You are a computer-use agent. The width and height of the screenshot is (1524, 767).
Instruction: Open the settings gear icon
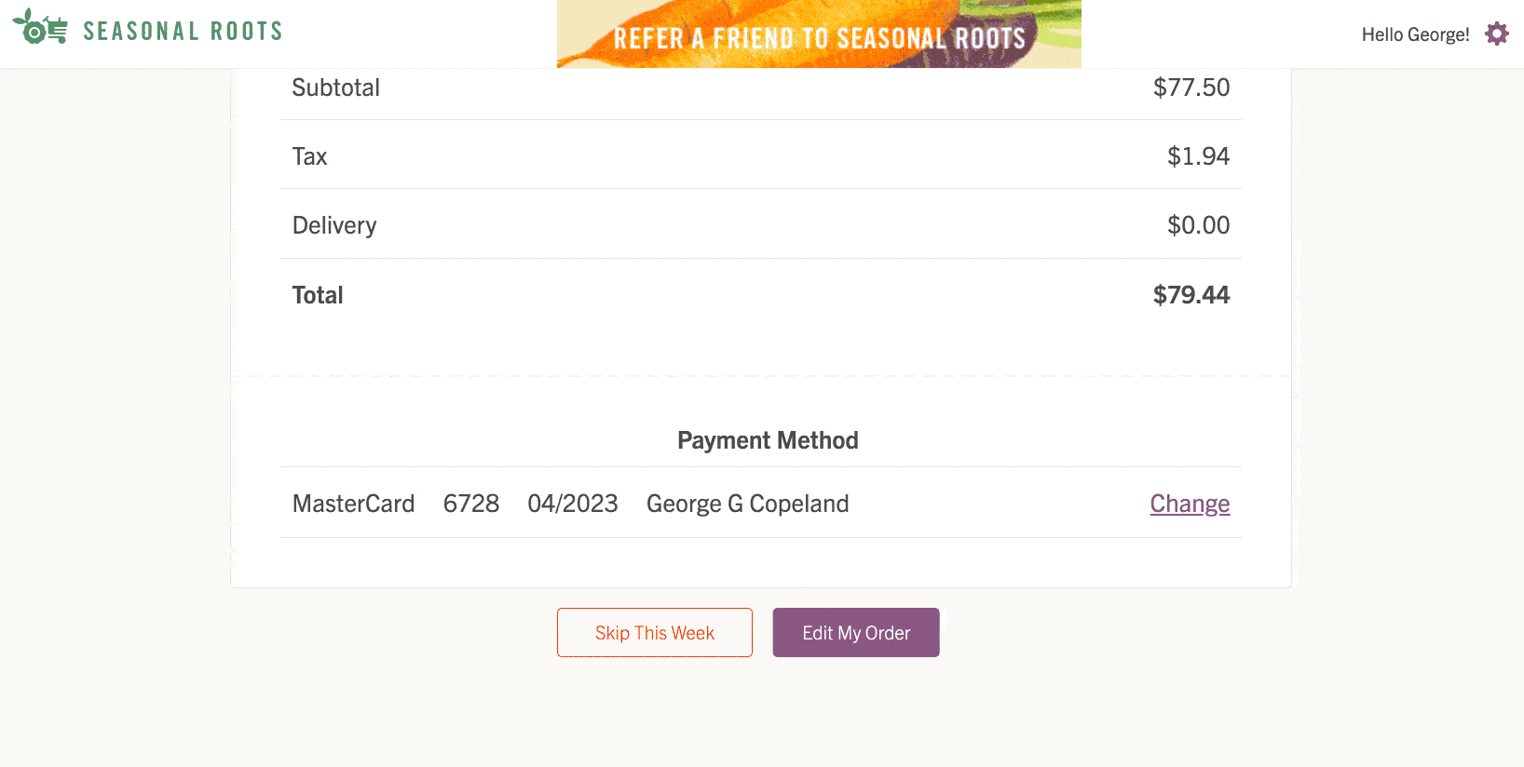1497,34
